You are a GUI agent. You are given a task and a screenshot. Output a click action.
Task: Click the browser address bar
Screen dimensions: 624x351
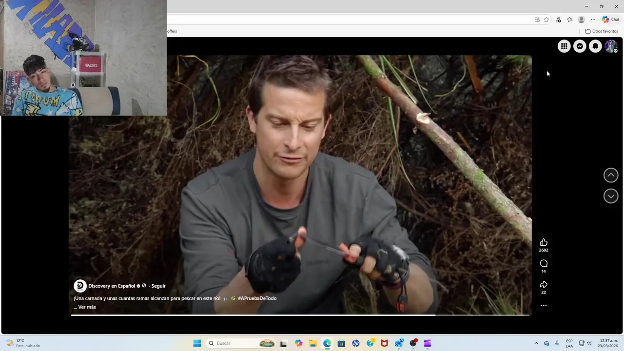pyautogui.click(x=349, y=19)
